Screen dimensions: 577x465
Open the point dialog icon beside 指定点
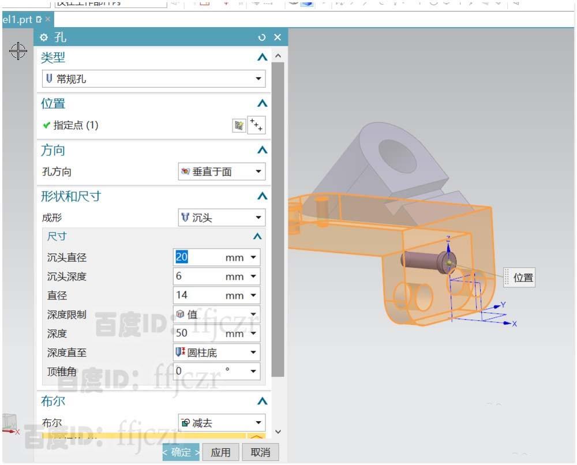(257, 125)
